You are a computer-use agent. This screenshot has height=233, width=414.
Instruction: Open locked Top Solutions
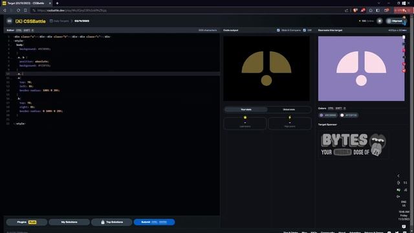click(112, 222)
